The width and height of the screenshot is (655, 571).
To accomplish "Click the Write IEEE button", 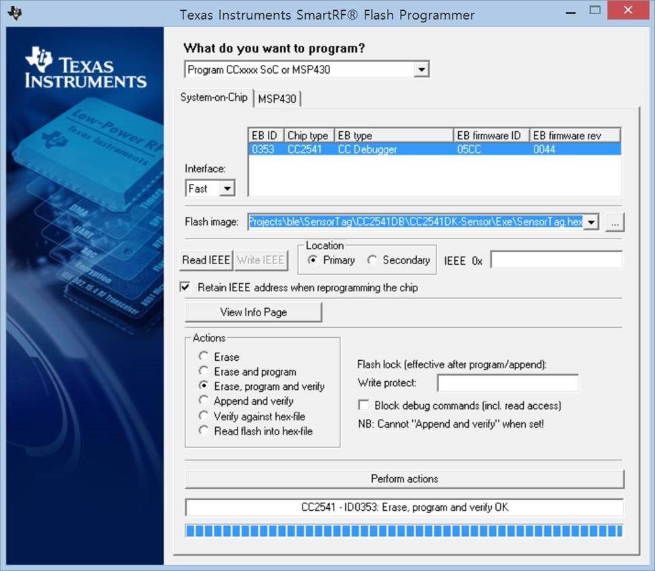I will [x=261, y=260].
